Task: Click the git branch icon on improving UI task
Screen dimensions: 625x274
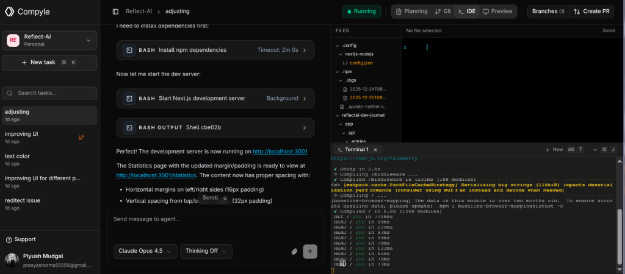Action: coord(81,138)
